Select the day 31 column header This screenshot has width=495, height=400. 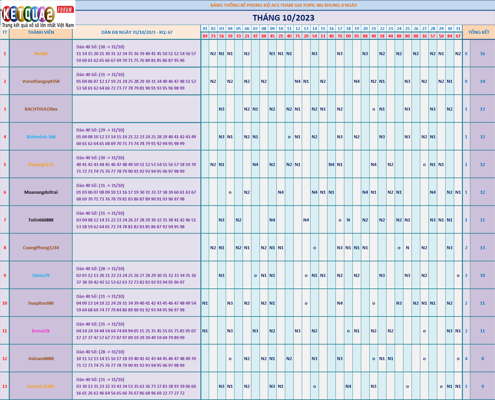click(458, 29)
